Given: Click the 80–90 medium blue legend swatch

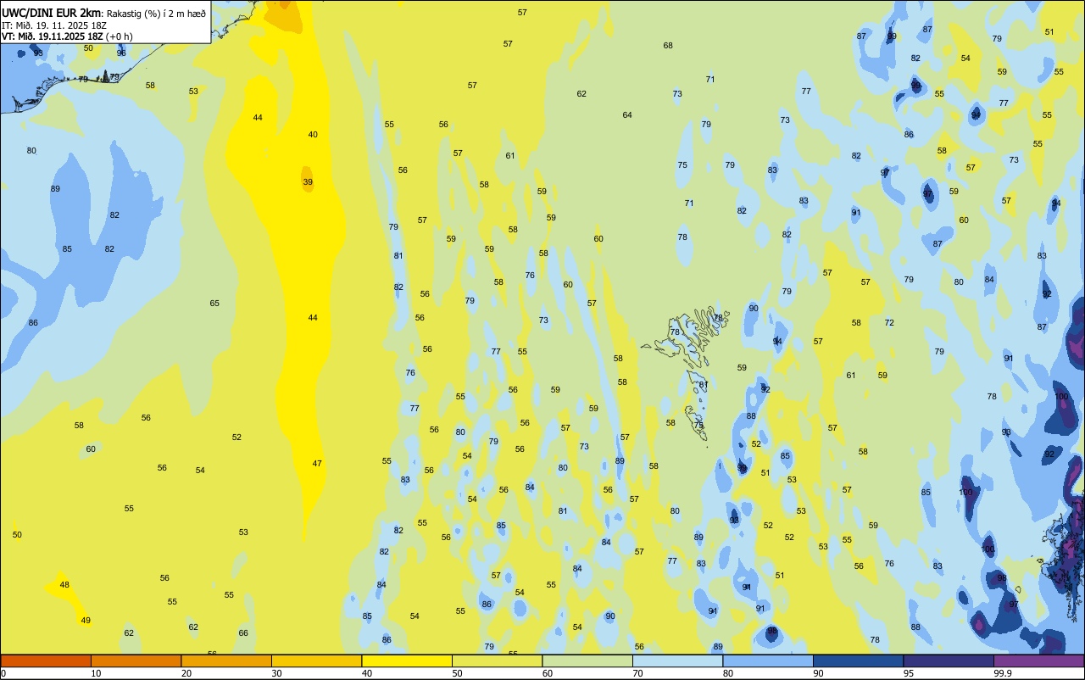Looking at the screenshot, I should (x=768, y=660).
